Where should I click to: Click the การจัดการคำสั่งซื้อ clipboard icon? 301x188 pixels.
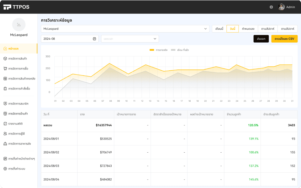pos(5,89)
